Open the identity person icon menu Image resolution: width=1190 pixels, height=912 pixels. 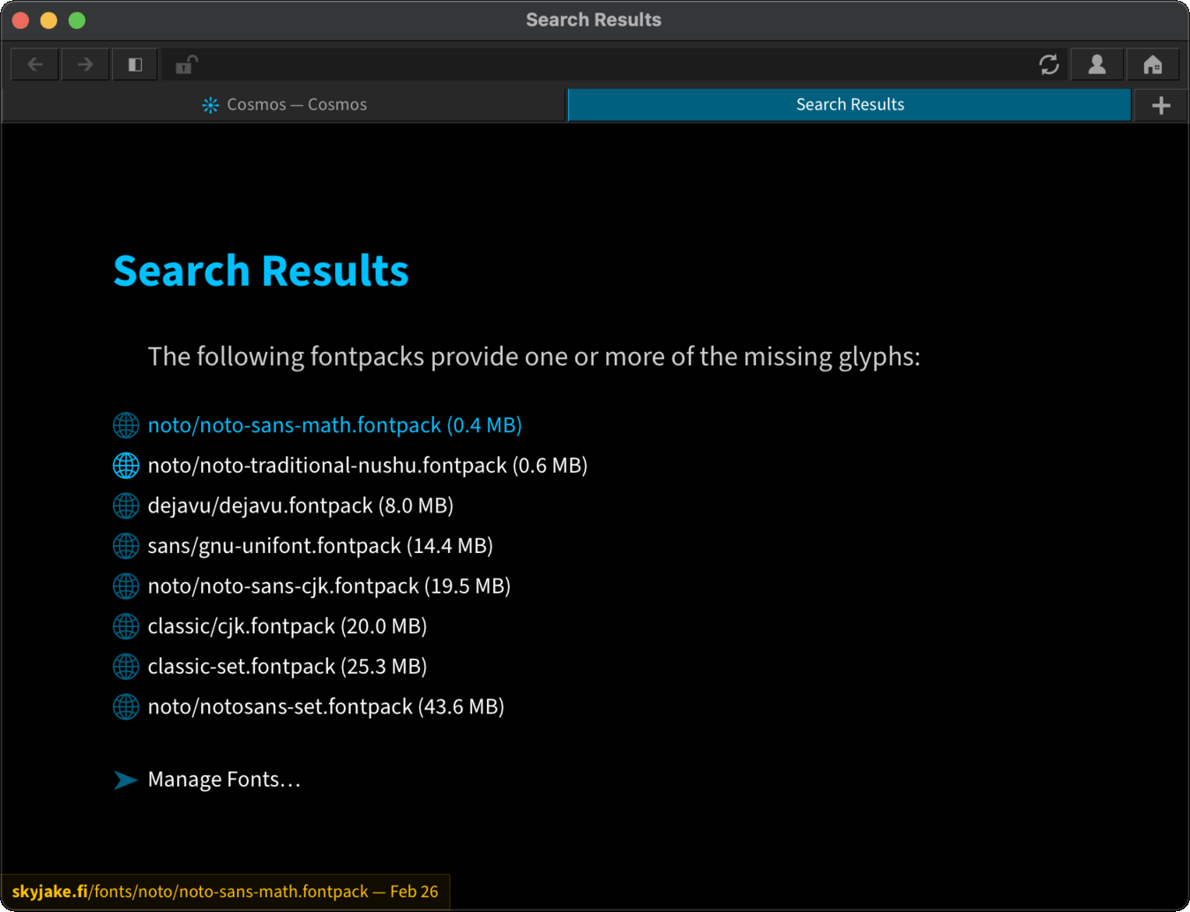coord(1096,64)
